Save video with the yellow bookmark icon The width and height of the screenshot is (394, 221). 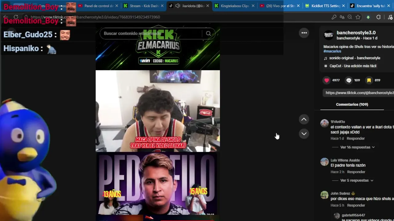369,80
